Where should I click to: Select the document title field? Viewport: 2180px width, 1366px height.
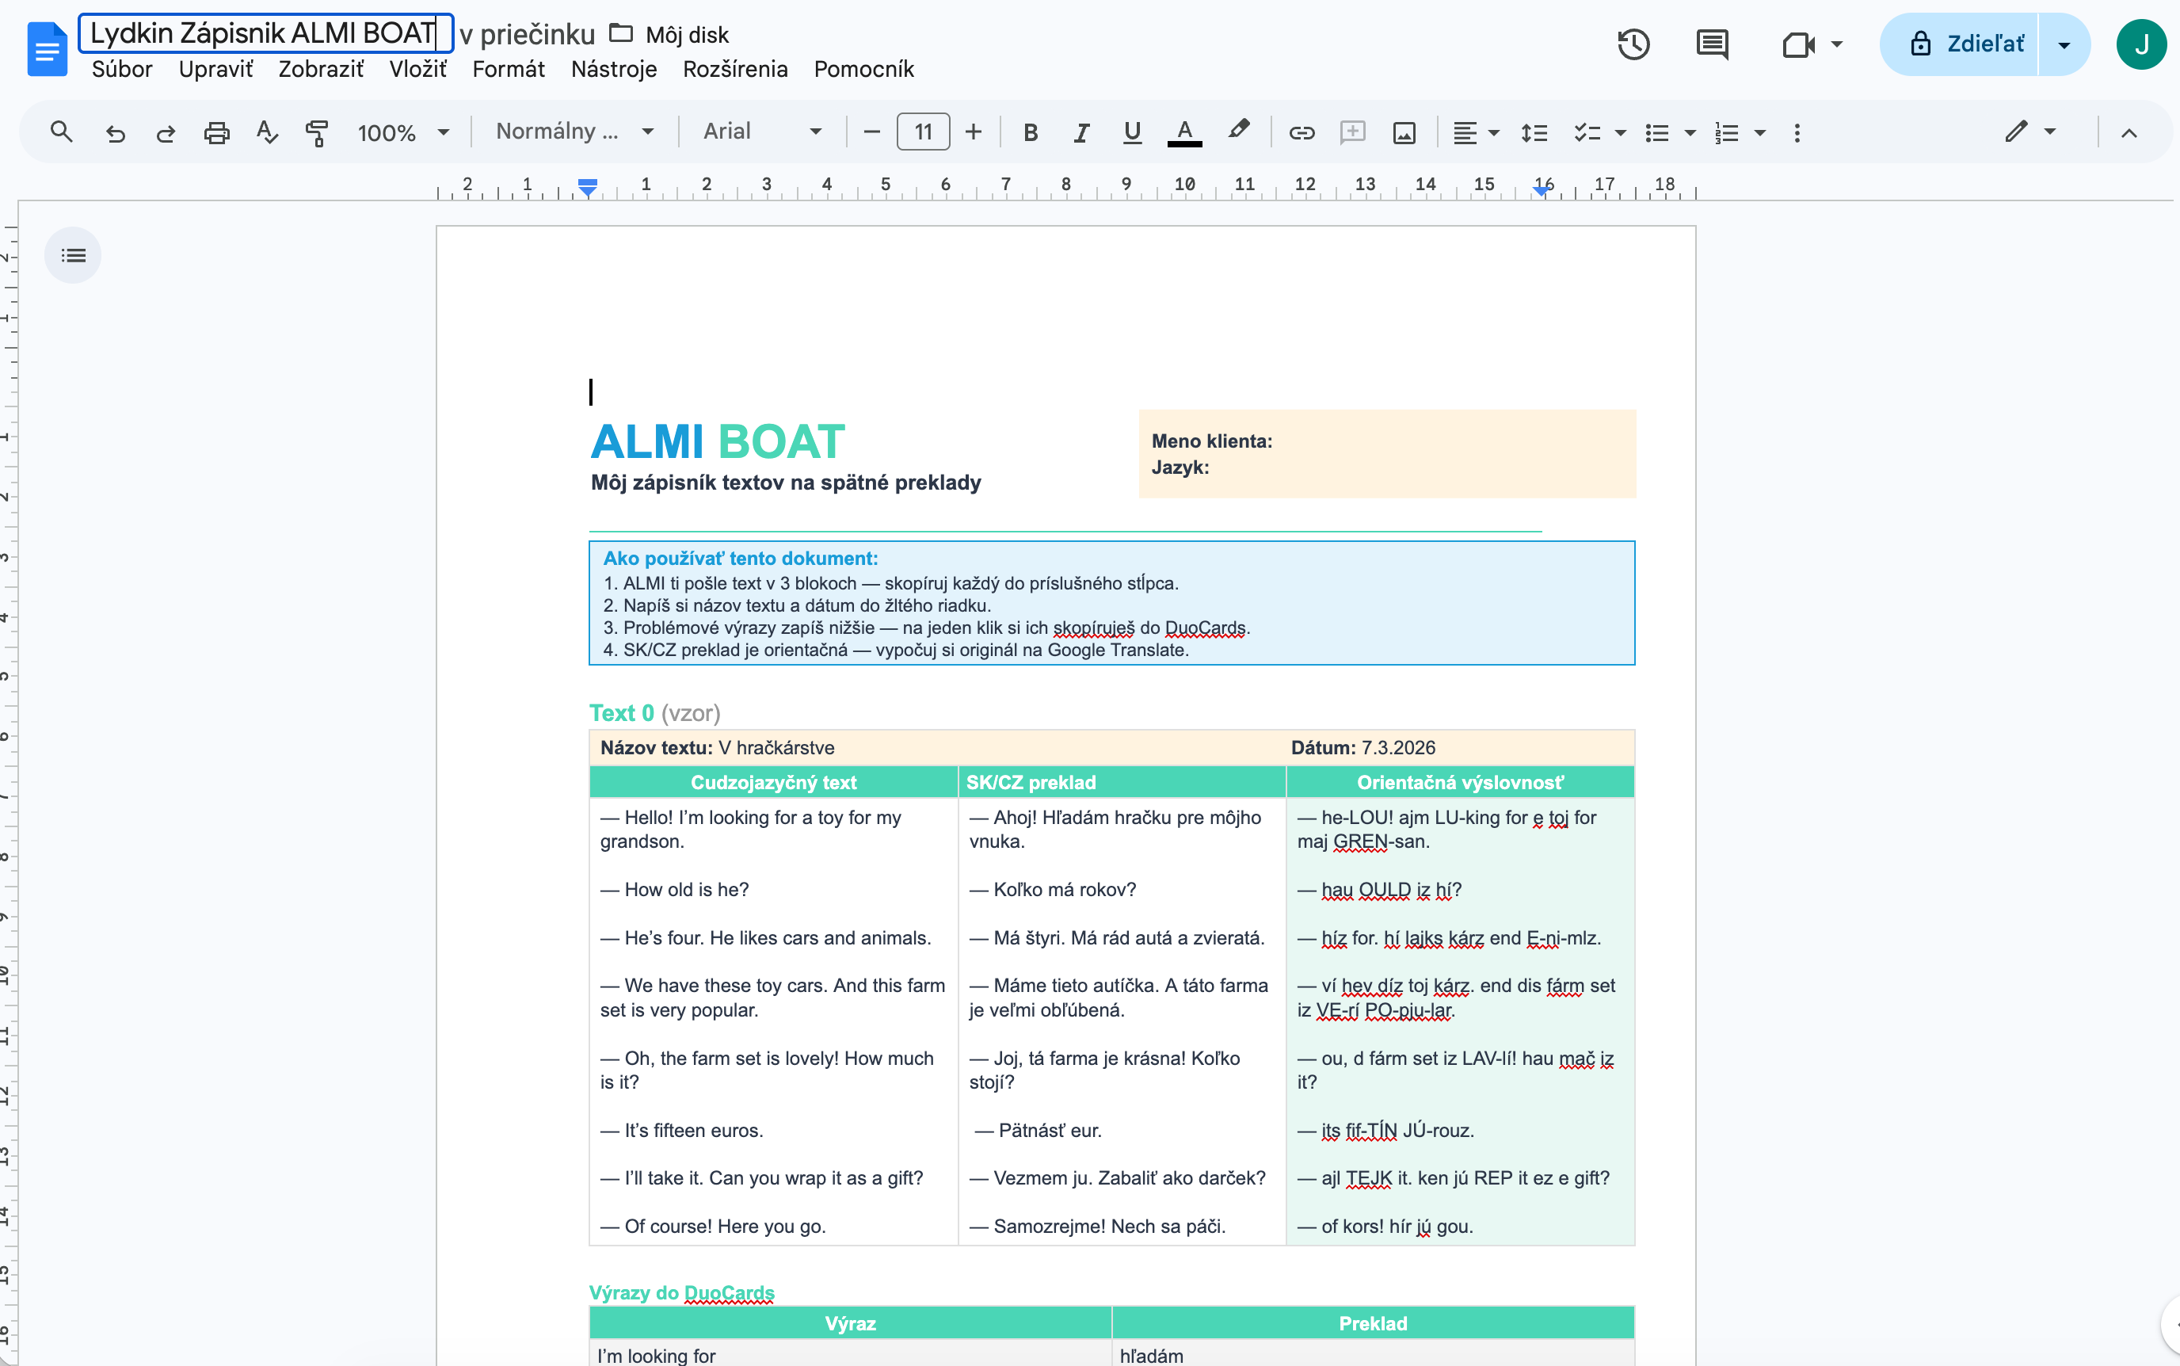pos(263,32)
